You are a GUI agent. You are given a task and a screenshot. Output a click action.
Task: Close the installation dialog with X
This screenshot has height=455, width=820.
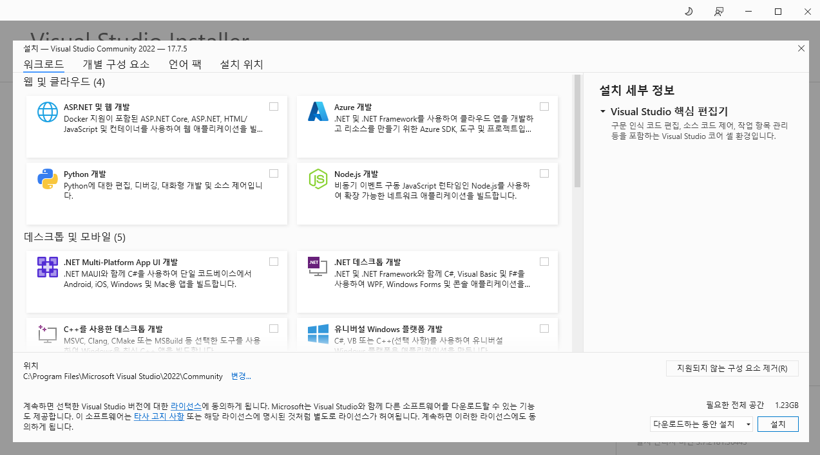coord(801,48)
